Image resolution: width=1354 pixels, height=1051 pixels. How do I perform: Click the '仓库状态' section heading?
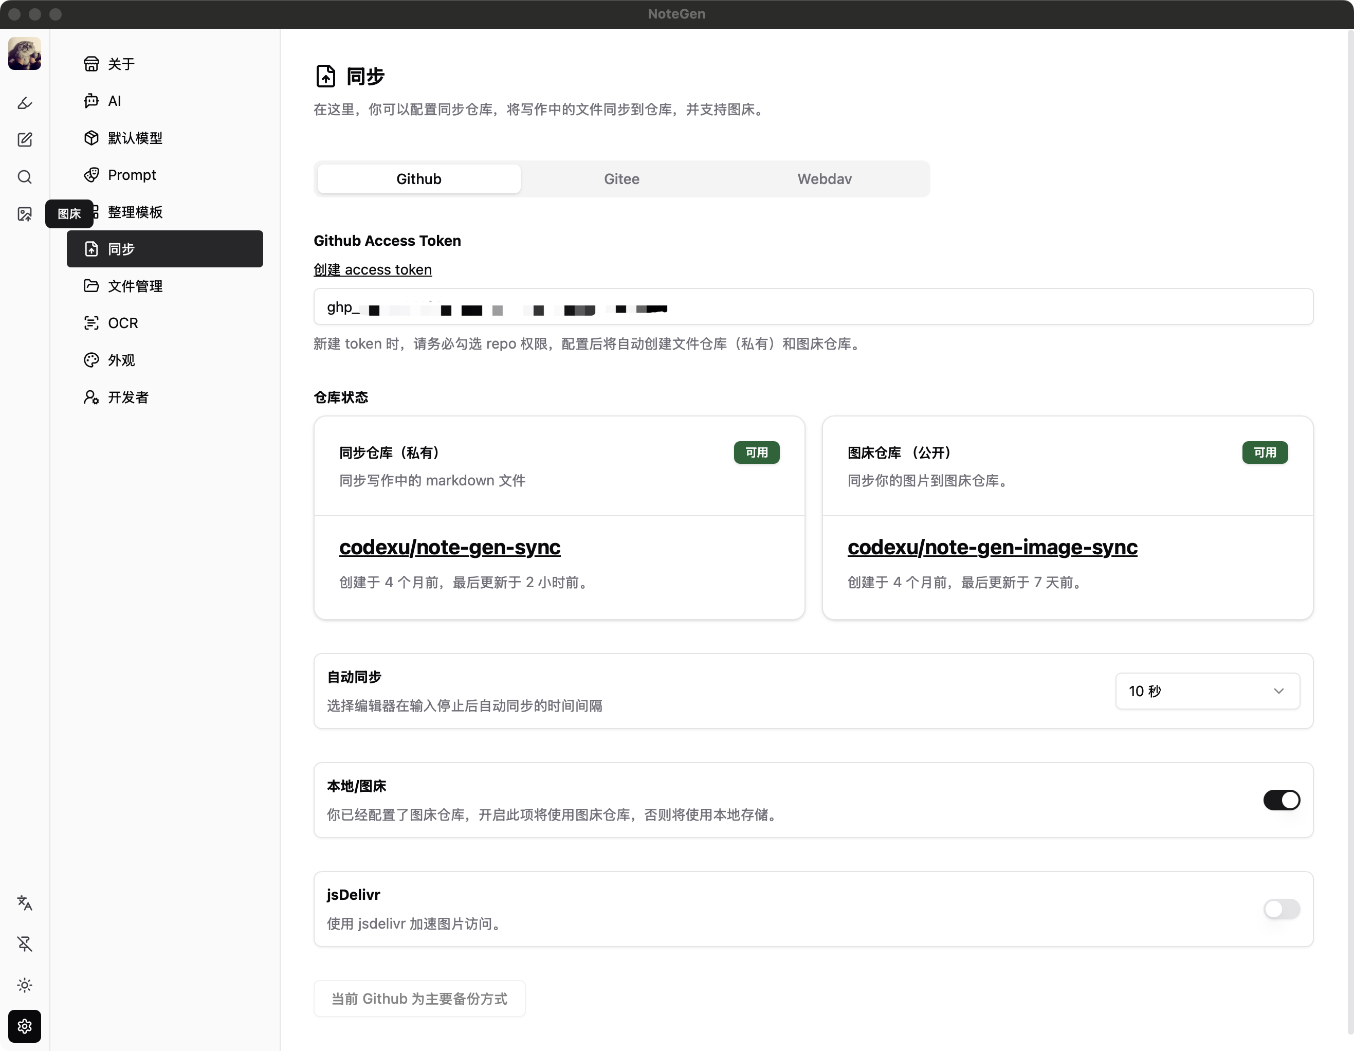tap(340, 397)
